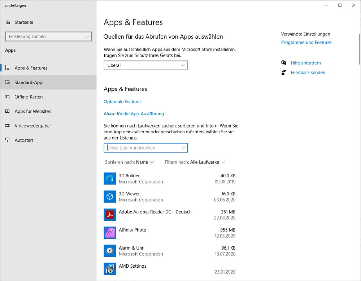This screenshot has width=361, height=281.
Task: Click the search icon in the app list field
Action: 183,148
